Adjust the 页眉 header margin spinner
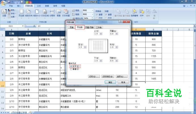Screen dimensions: 196x114 [117, 34]
